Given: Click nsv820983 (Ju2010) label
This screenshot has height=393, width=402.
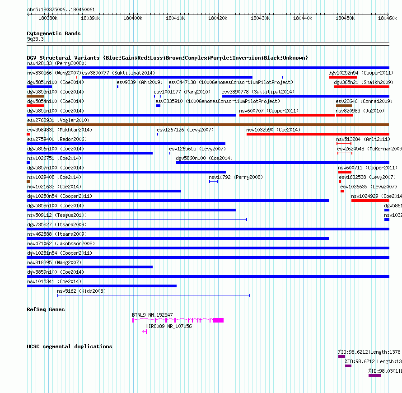Looking at the screenshot, I should click(x=360, y=111).
